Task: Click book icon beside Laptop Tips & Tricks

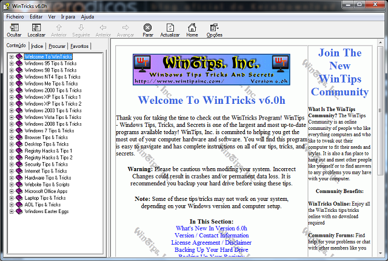Action: 19,198
